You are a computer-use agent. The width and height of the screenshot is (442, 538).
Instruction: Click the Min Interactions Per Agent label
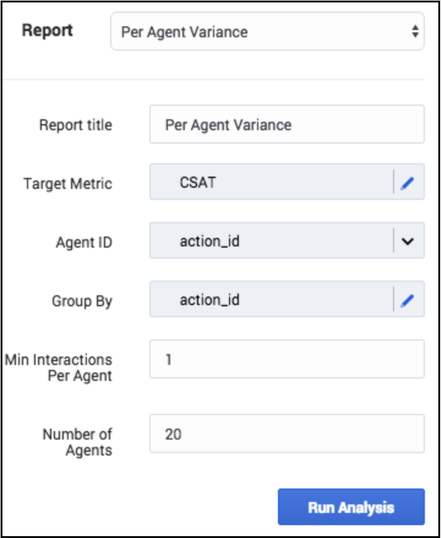(x=59, y=367)
